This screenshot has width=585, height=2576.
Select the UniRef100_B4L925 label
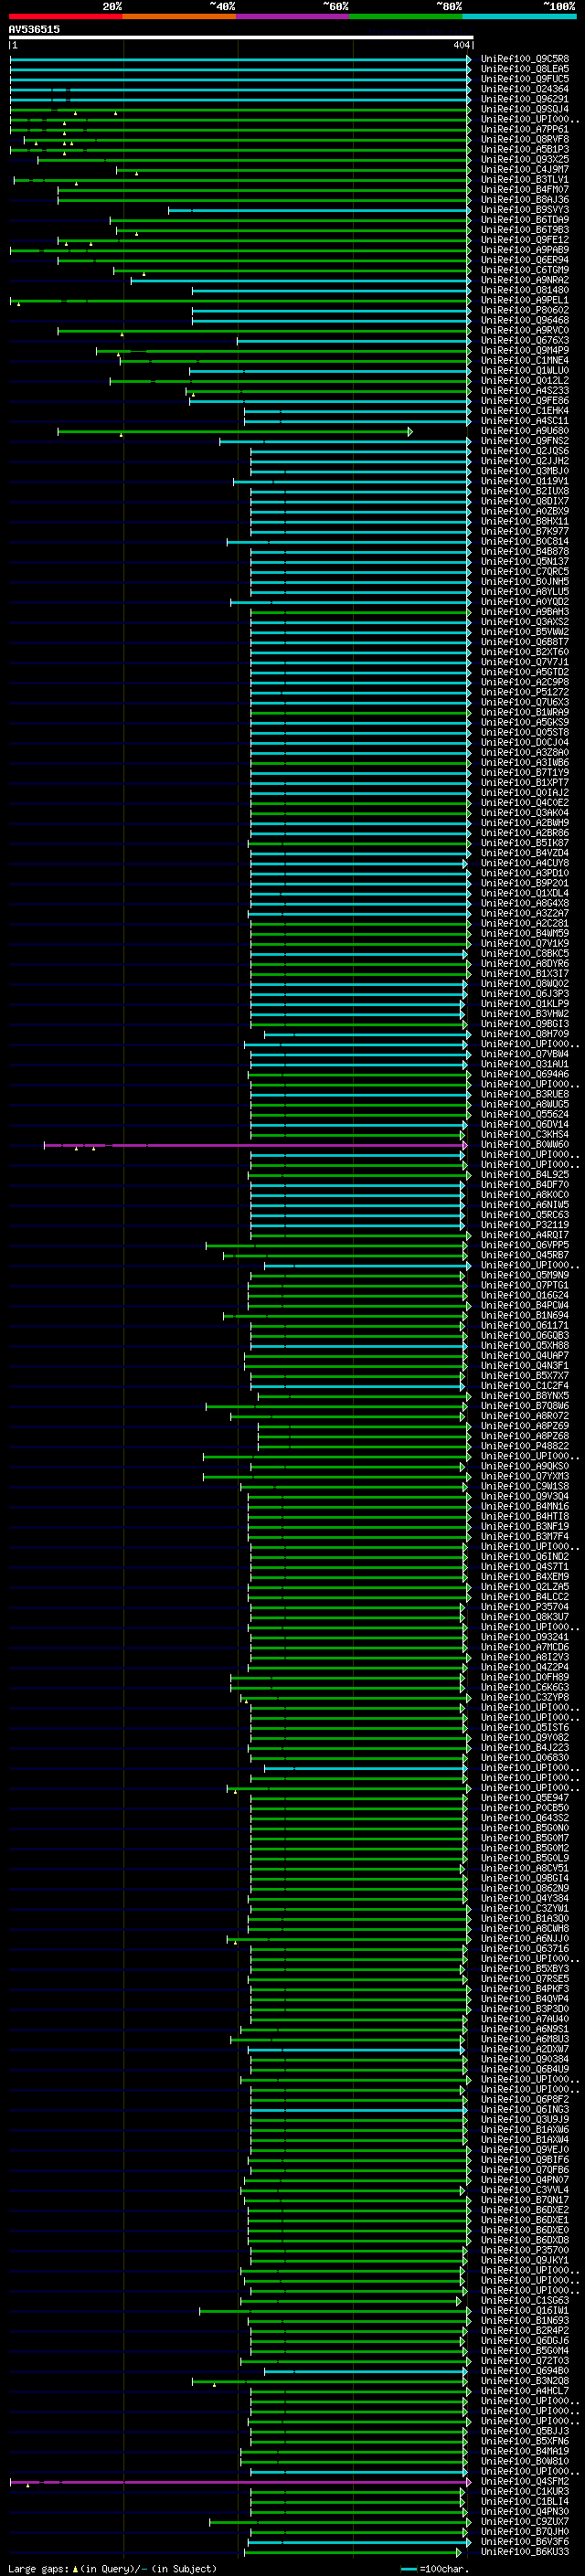tap(525, 1175)
